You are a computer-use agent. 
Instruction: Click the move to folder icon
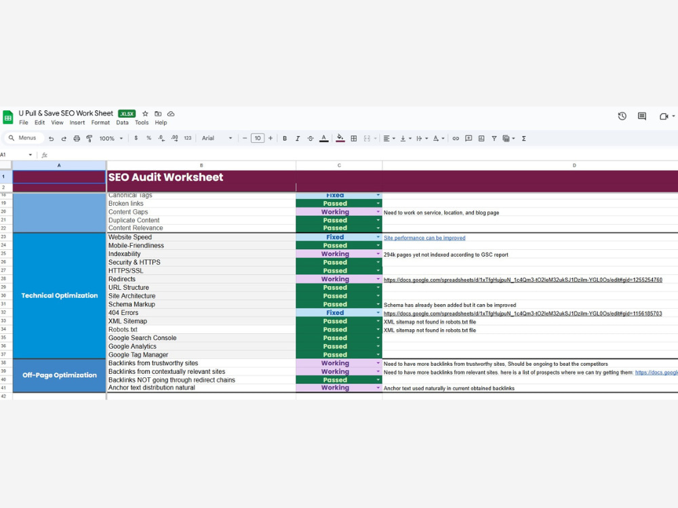158,114
